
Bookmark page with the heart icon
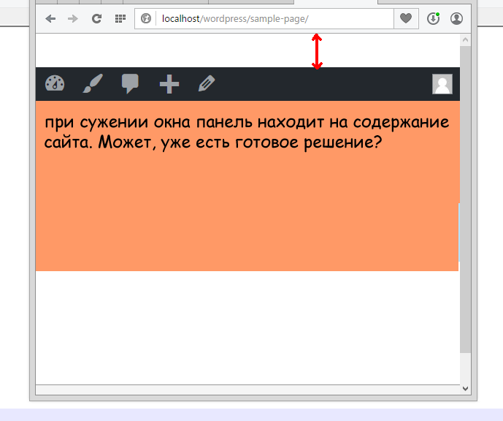click(406, 18)
